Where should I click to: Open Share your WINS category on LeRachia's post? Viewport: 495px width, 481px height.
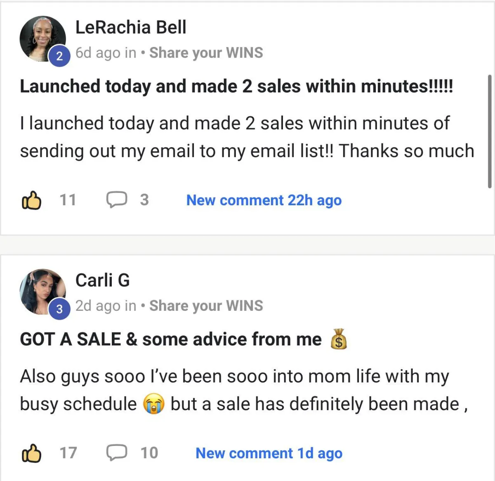coord(206,53)
